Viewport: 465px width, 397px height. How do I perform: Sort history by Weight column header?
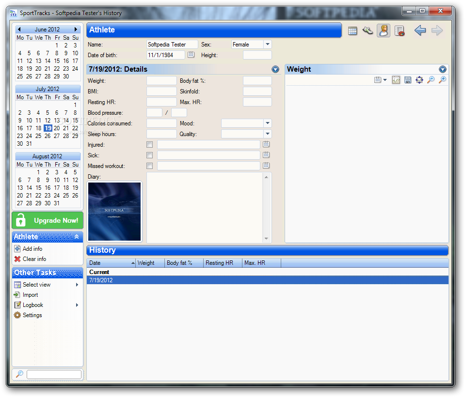click(x=150, y=262)
